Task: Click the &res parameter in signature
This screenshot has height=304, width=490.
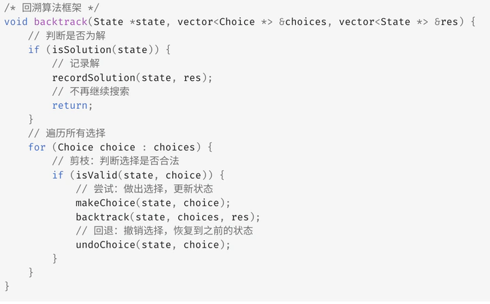Action: (x=446, y=22)
